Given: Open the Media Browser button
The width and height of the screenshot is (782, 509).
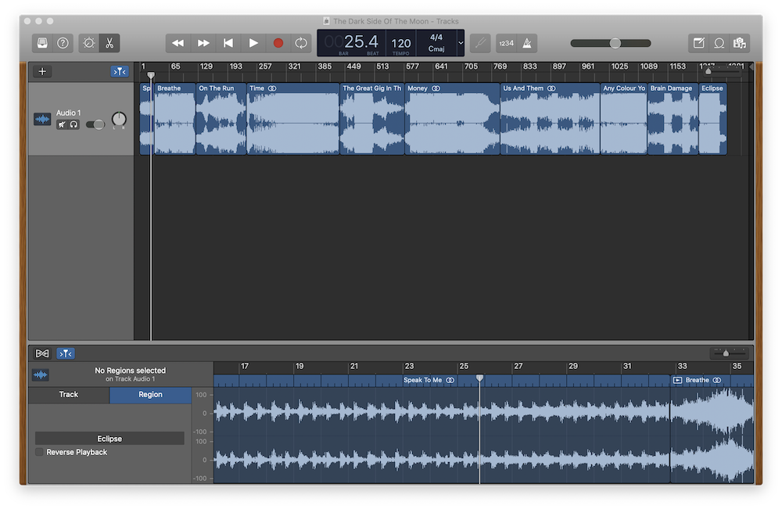Looking at the screenshot, I should [x=740, y=43].
